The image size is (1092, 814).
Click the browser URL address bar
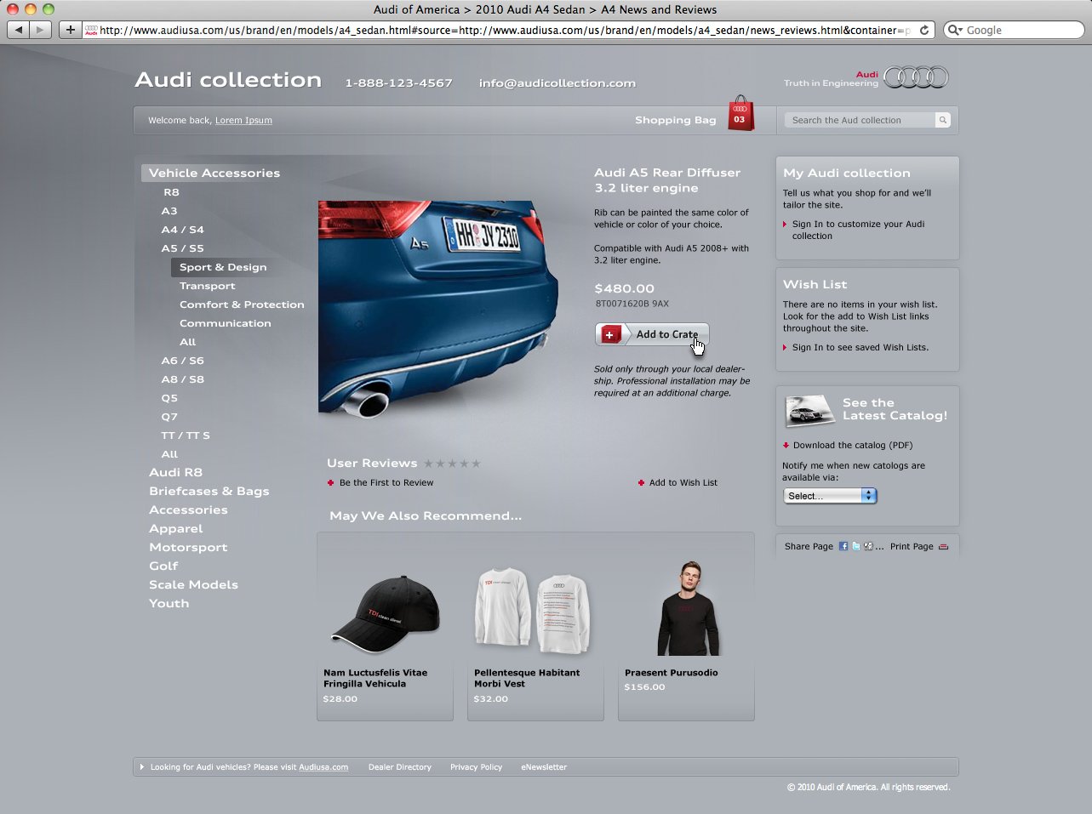click(x=498, y=30)
